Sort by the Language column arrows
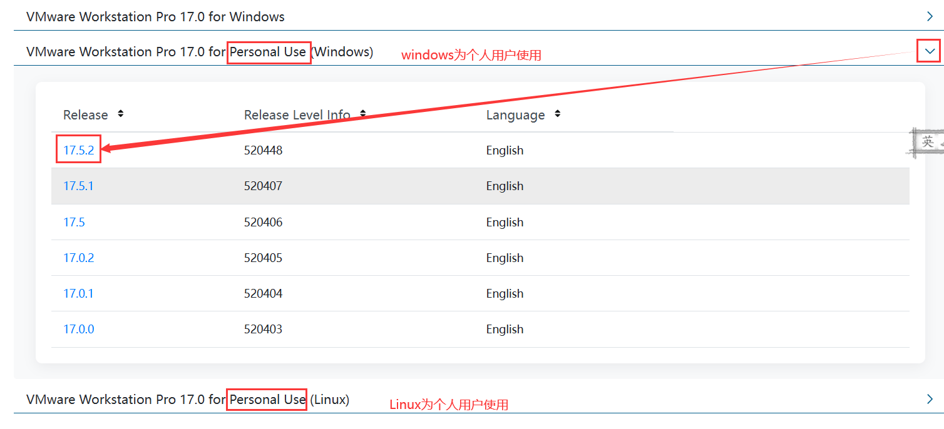Screen dimensions: 944x429 click(x=557, y=114)
